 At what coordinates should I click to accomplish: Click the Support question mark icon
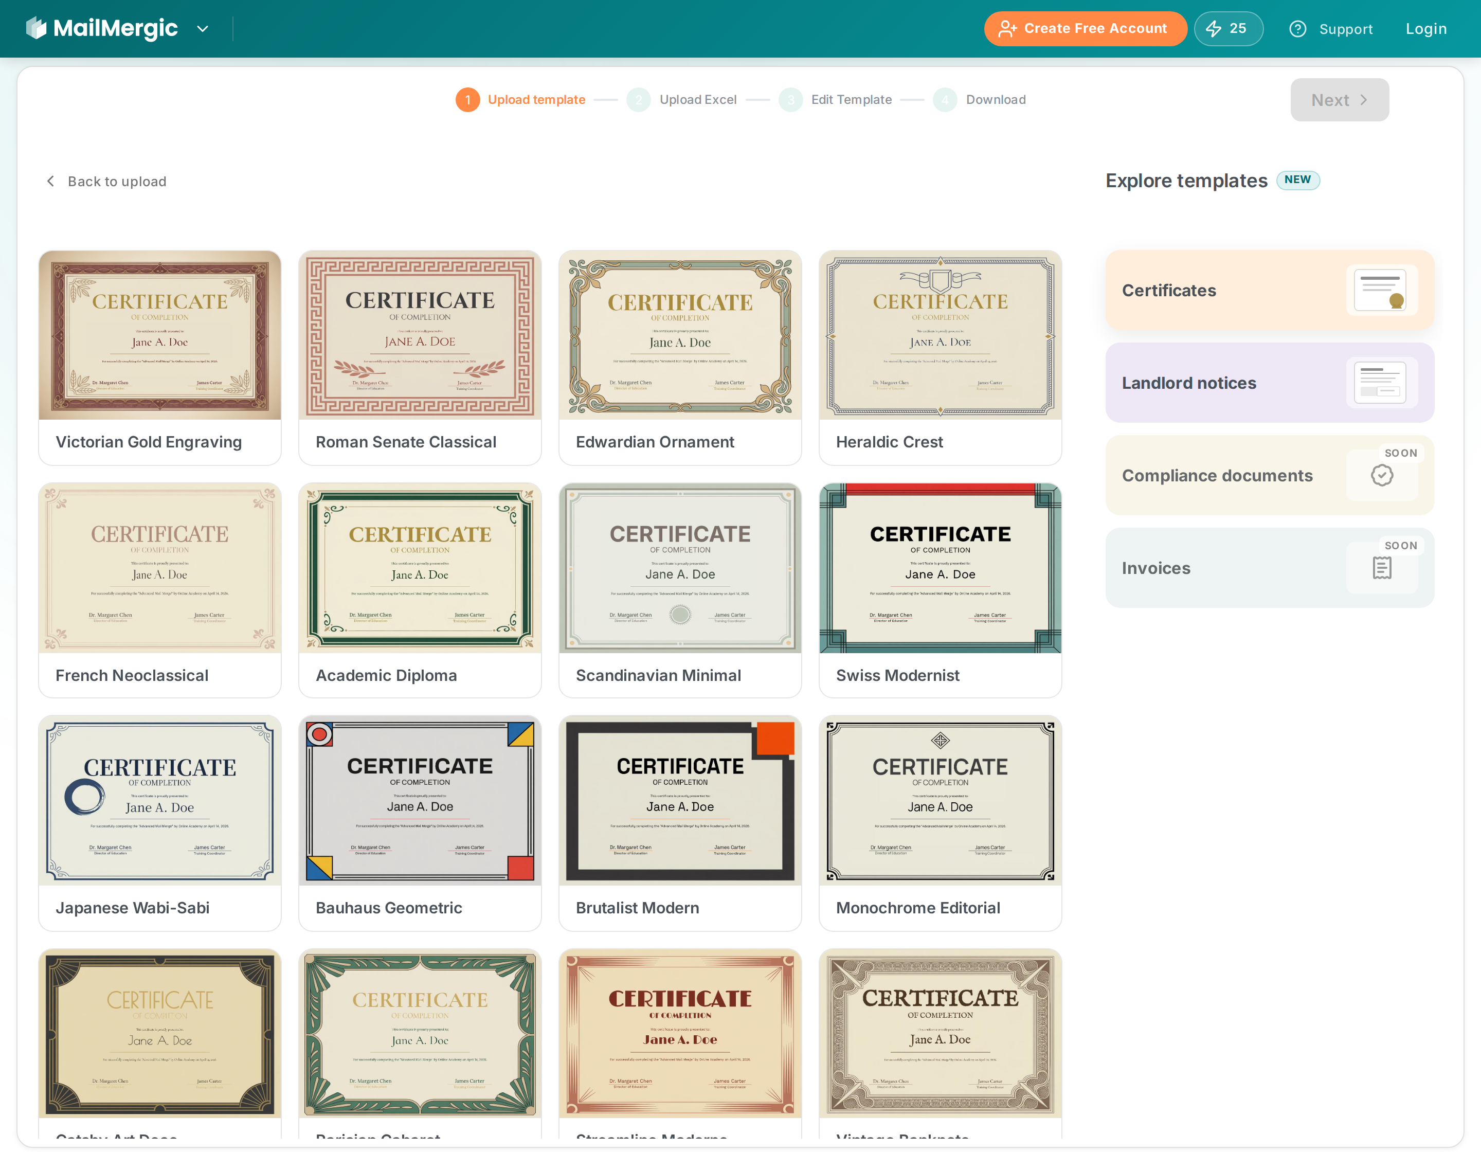[1297, 29]
